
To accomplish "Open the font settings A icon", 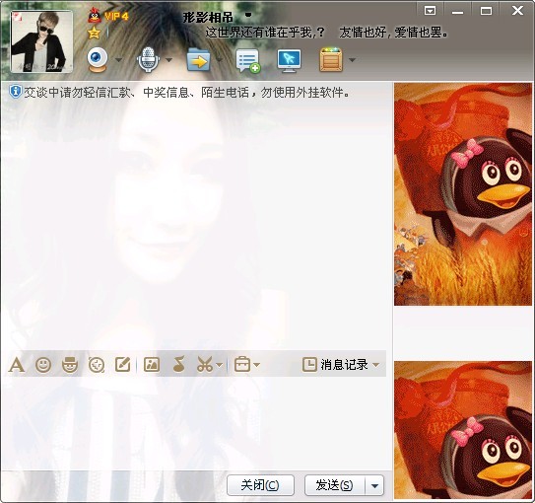I will click(17, 365).
